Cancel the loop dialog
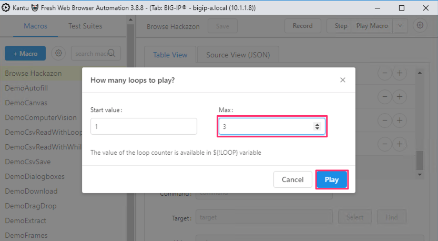The width and height of the screenshot is (438, 241). coord(292,179)
